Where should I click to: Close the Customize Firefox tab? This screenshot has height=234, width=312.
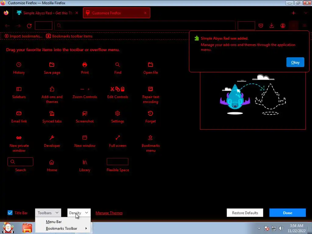(145, 13)
